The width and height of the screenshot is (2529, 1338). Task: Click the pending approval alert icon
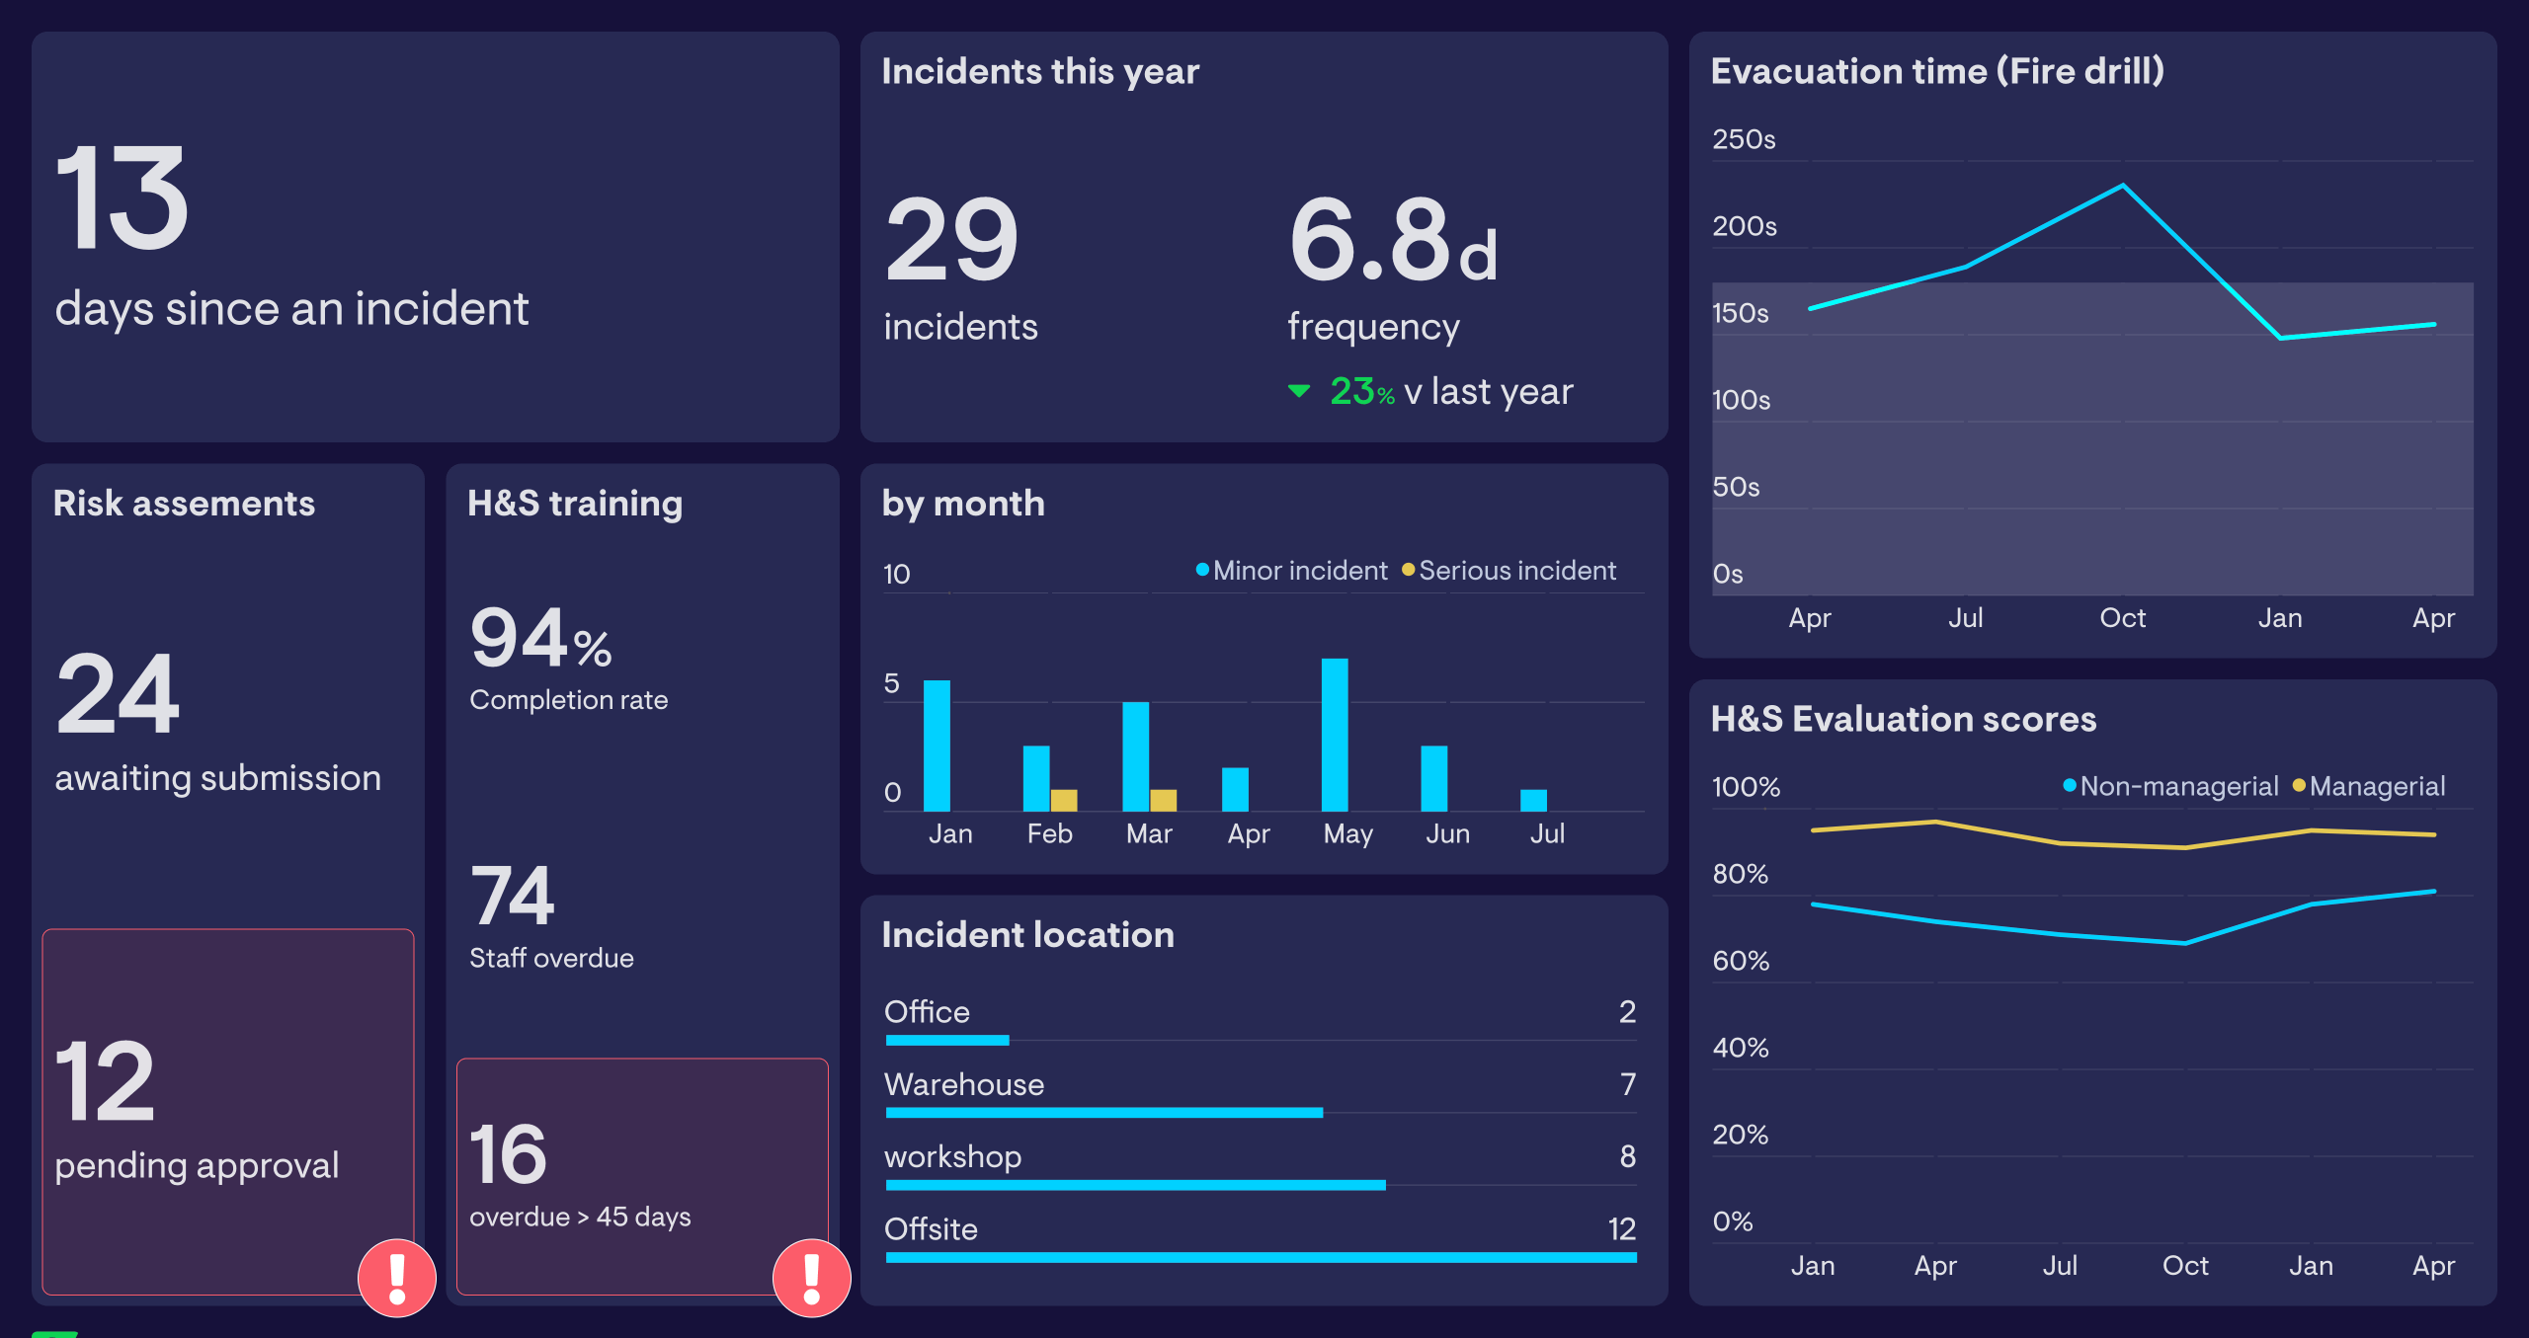click(397, 1278)
